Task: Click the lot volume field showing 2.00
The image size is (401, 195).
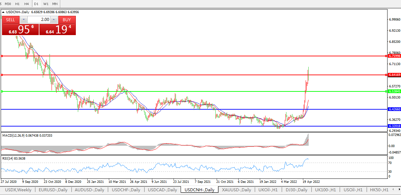Action: pos(39,20)
